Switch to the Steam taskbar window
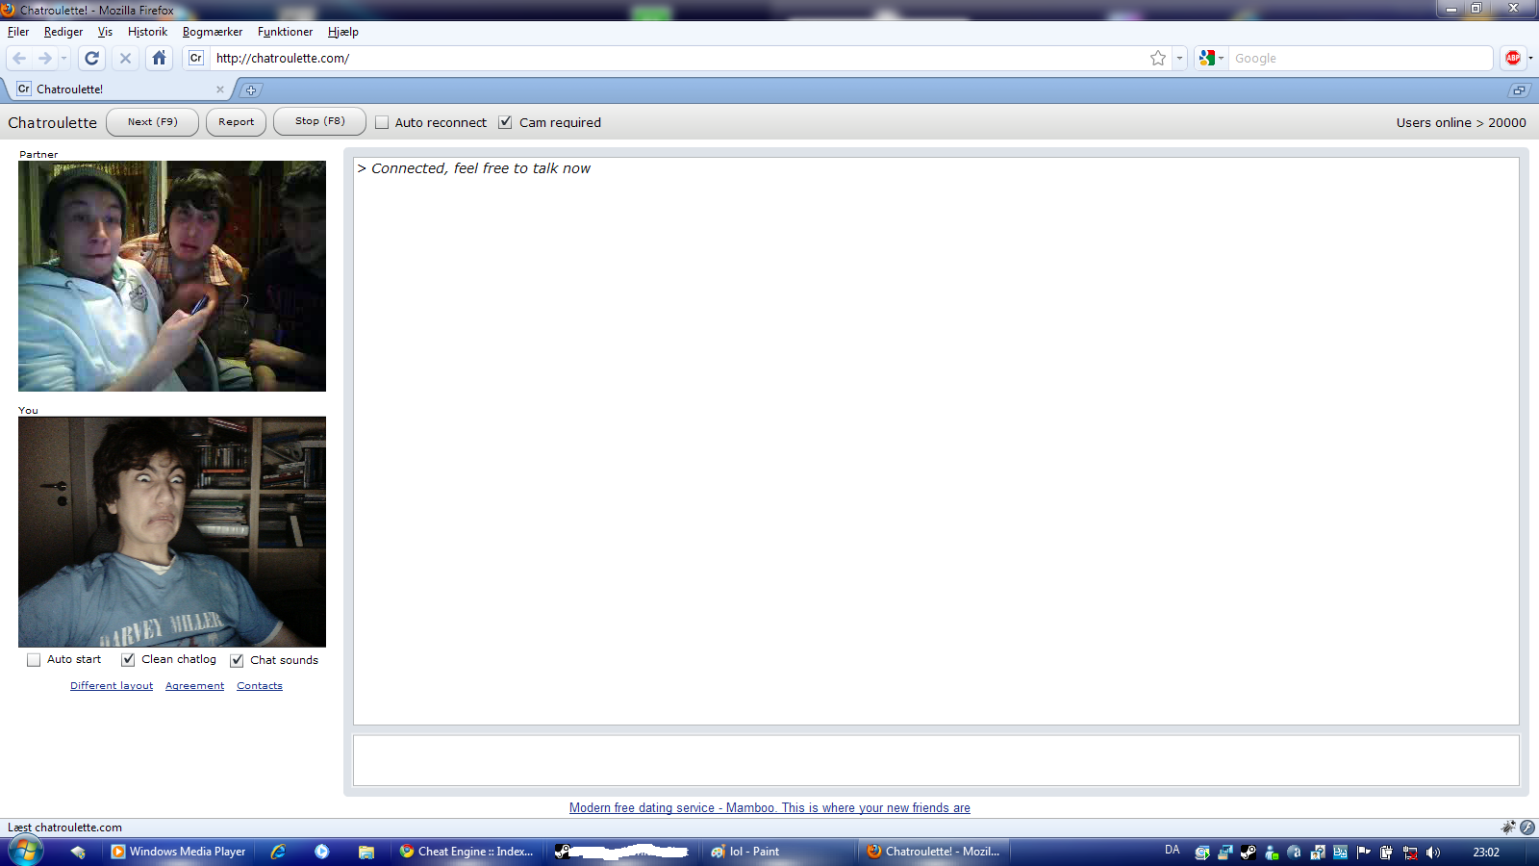Image resolution: width=1539 pixels, height=866 pixels. click(622, 852)
